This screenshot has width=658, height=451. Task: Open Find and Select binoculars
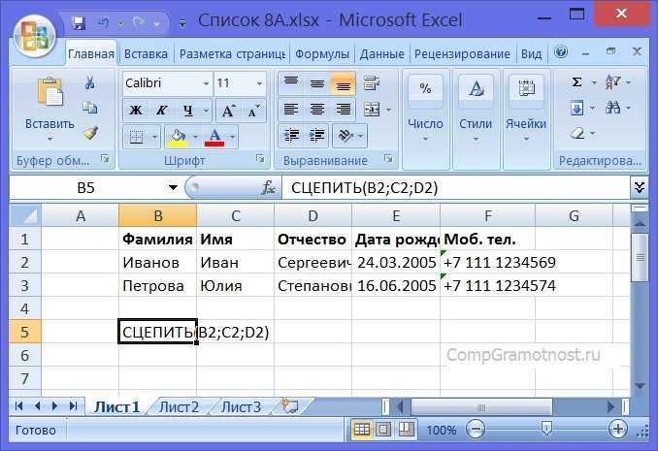[612, 109]
